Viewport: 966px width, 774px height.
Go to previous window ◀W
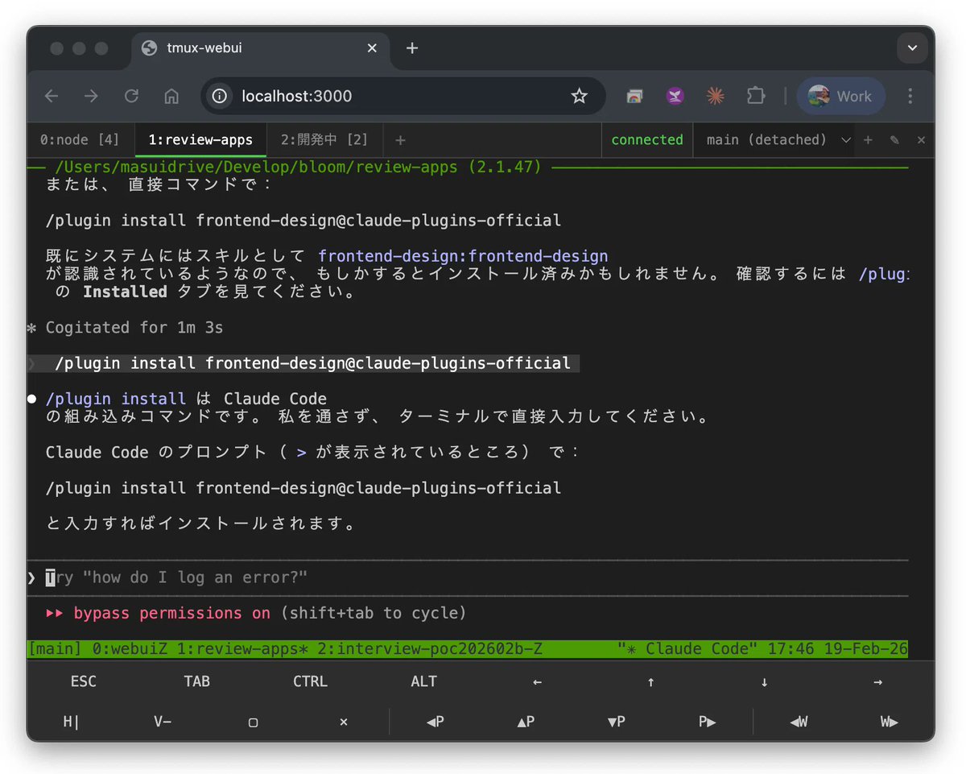tap(799, 722)
